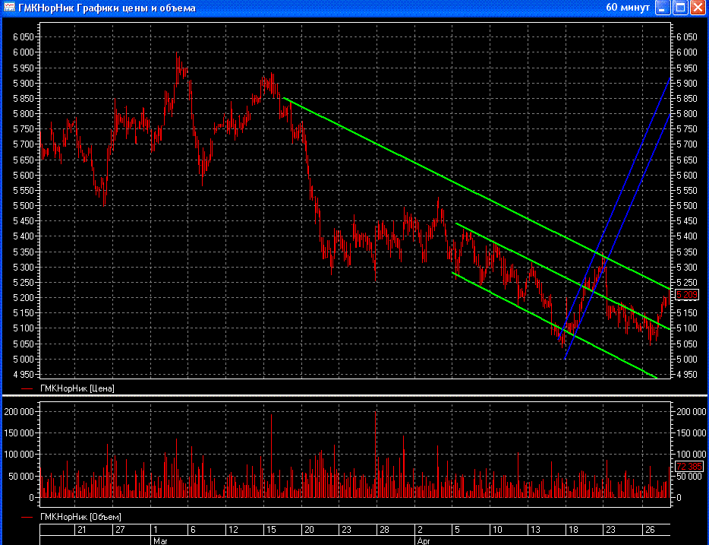Click date label '10' on the time axis

497,530
